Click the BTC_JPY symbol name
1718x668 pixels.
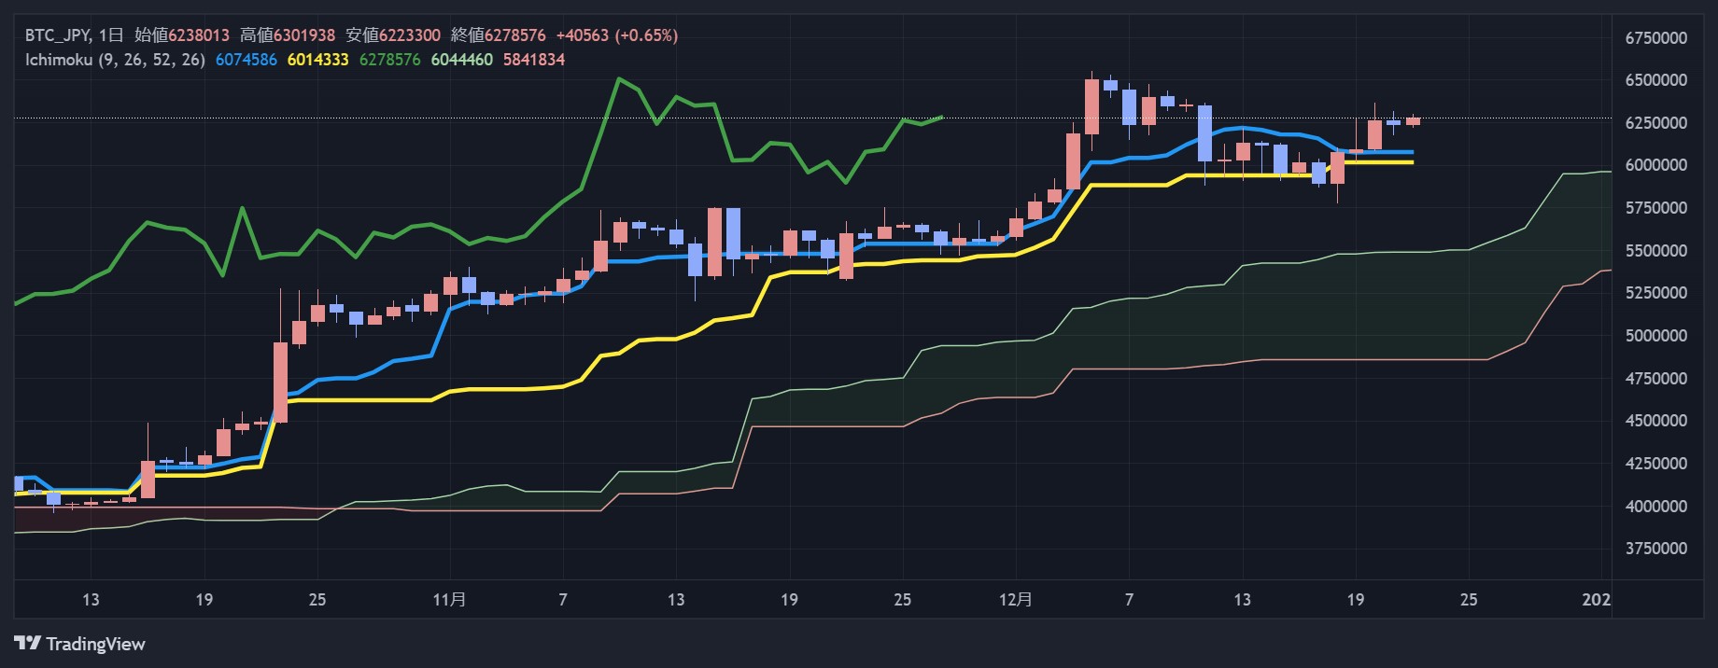click(57, 35)
